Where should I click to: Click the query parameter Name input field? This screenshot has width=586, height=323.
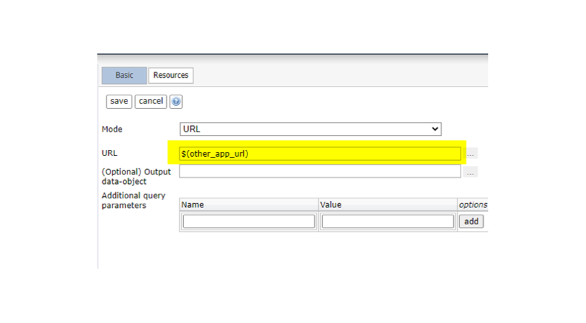click(249, 221)
